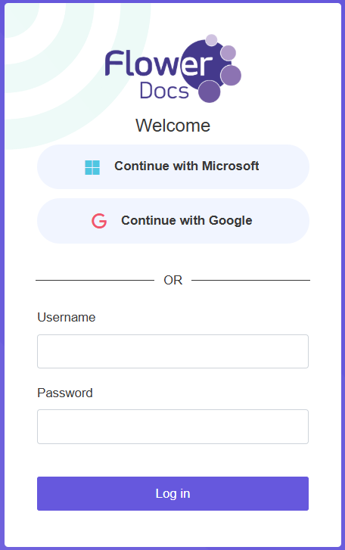Click the Flower Docs logo

tap(172, 69)
